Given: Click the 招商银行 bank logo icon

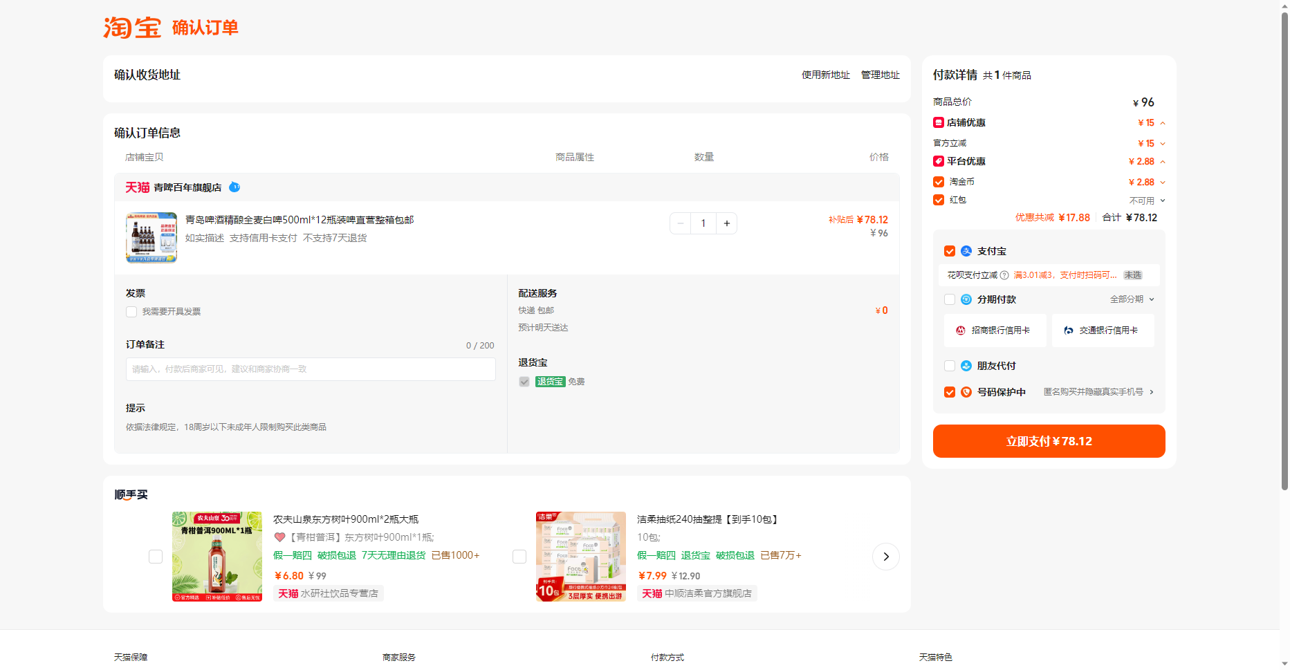Looking at the screenshot, I should tap(961, 331).
